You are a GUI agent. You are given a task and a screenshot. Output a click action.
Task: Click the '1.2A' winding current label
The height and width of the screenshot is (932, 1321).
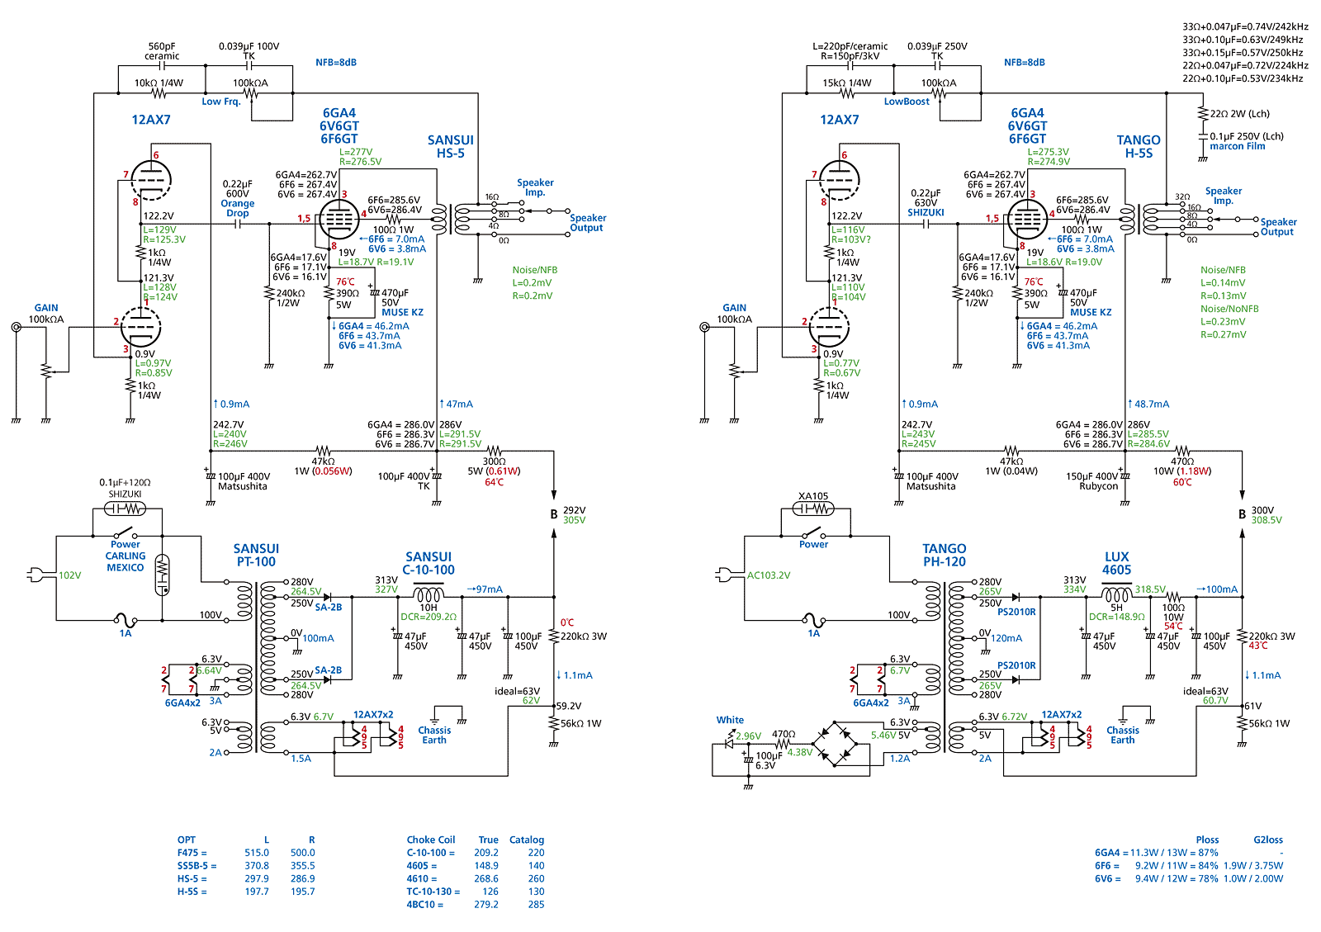(900, 759)
